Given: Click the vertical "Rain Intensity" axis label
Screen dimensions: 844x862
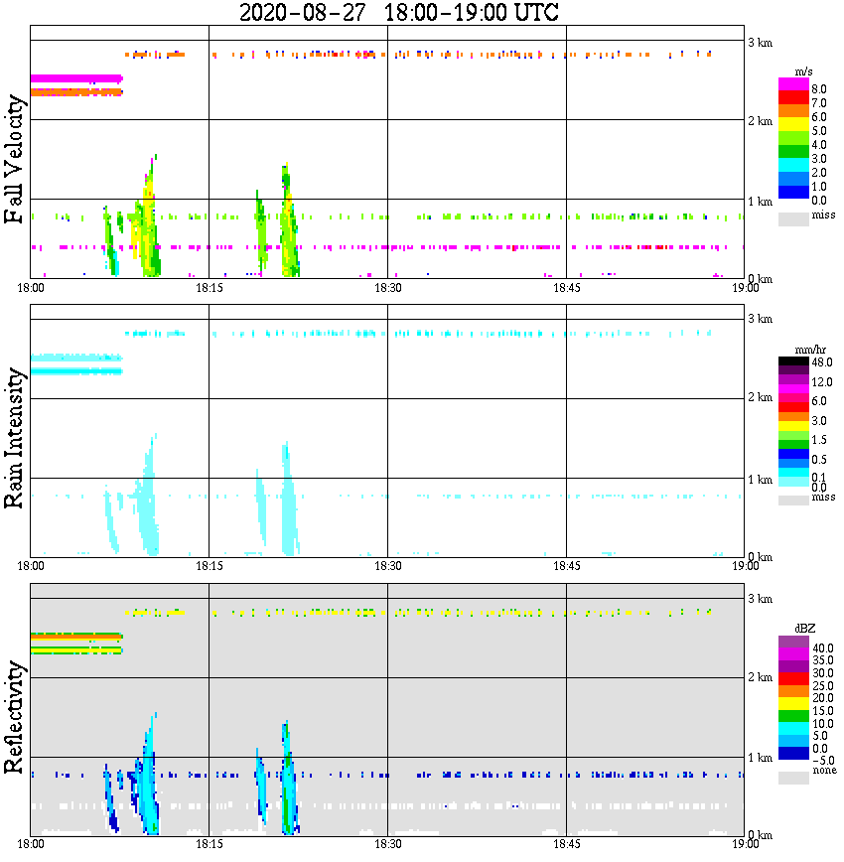Looking at the screenshot, I should (14, 438).
